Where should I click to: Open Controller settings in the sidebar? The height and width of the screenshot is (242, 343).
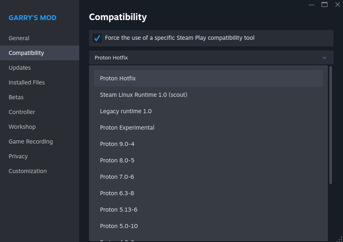click(x=22, y=112)
